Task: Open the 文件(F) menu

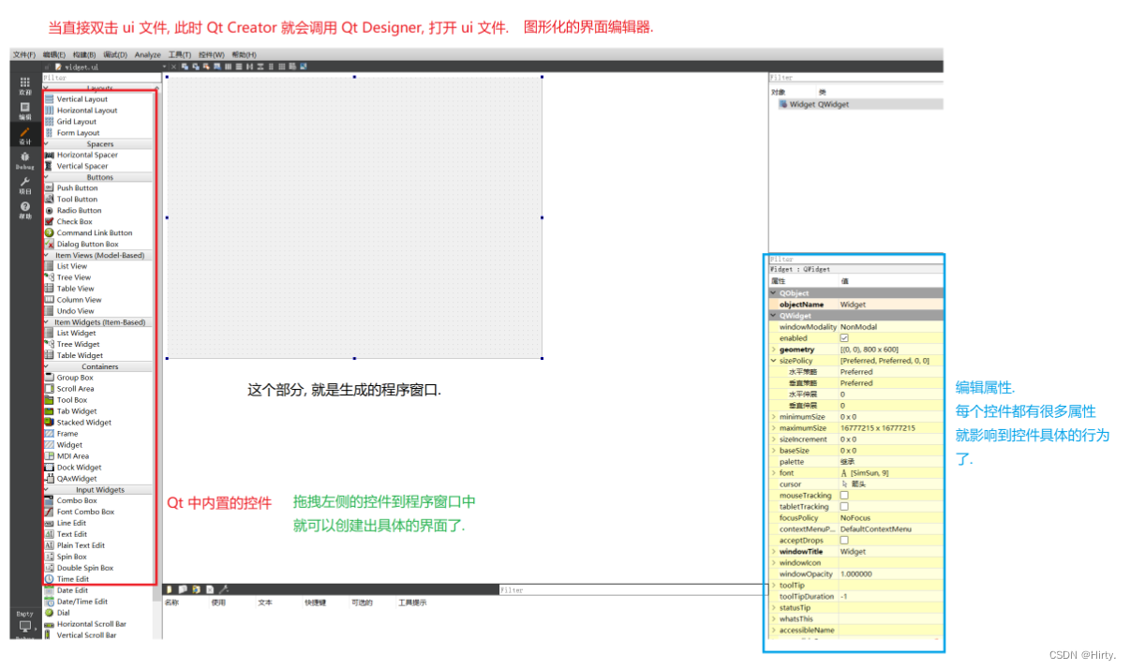Action: pyautogui.click(x=24, y=55)
